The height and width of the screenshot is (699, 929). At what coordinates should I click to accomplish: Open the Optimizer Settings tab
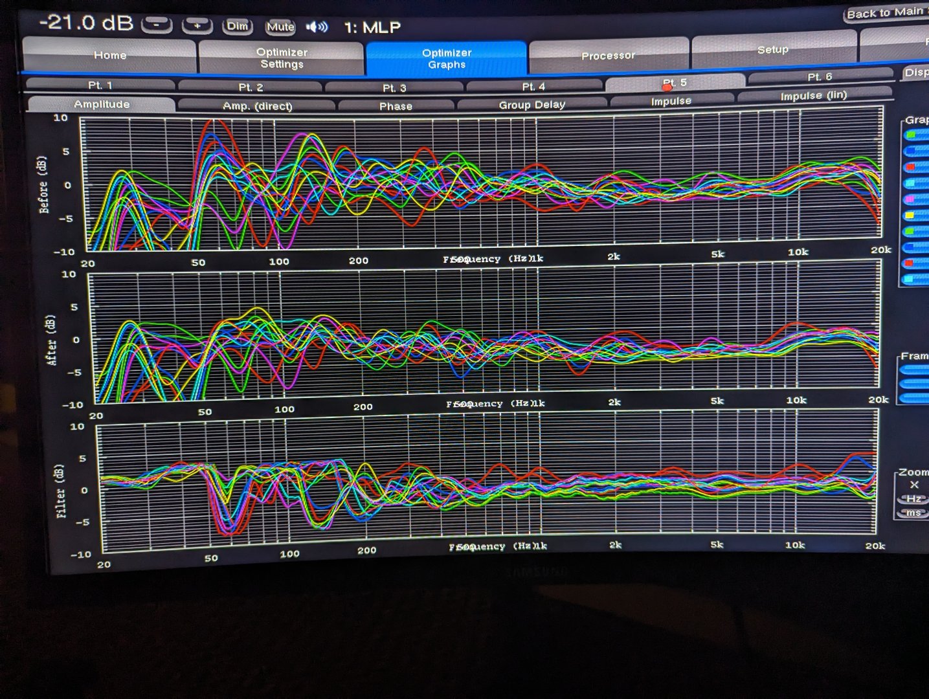click(x=282, y=58)
